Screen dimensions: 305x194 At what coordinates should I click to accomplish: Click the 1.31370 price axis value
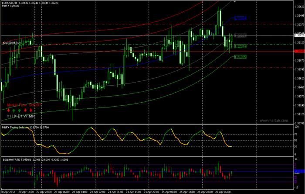300,96
